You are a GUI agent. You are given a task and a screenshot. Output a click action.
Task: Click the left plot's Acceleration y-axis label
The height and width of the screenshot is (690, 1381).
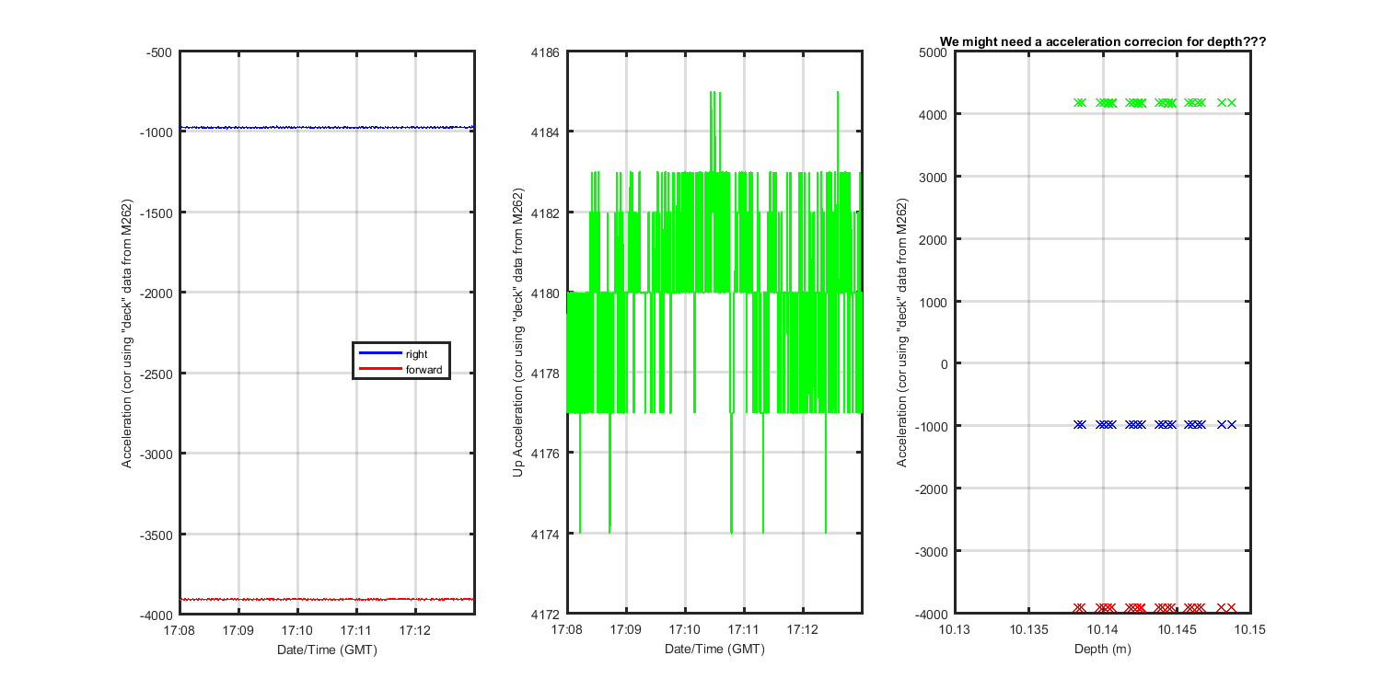(x=128, y=333)
